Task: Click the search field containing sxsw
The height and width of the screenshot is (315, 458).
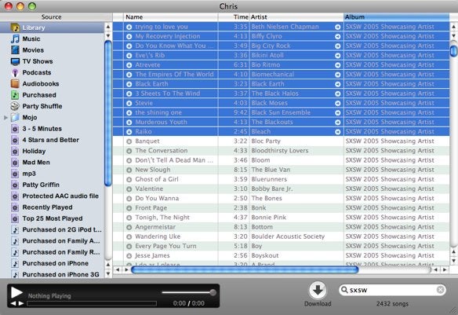Action: pos(392,290)
